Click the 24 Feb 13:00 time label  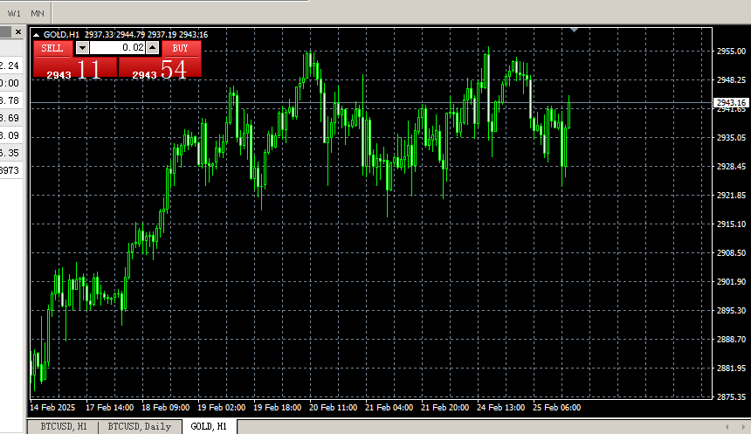pyautogui.click(x=501, y=408)
